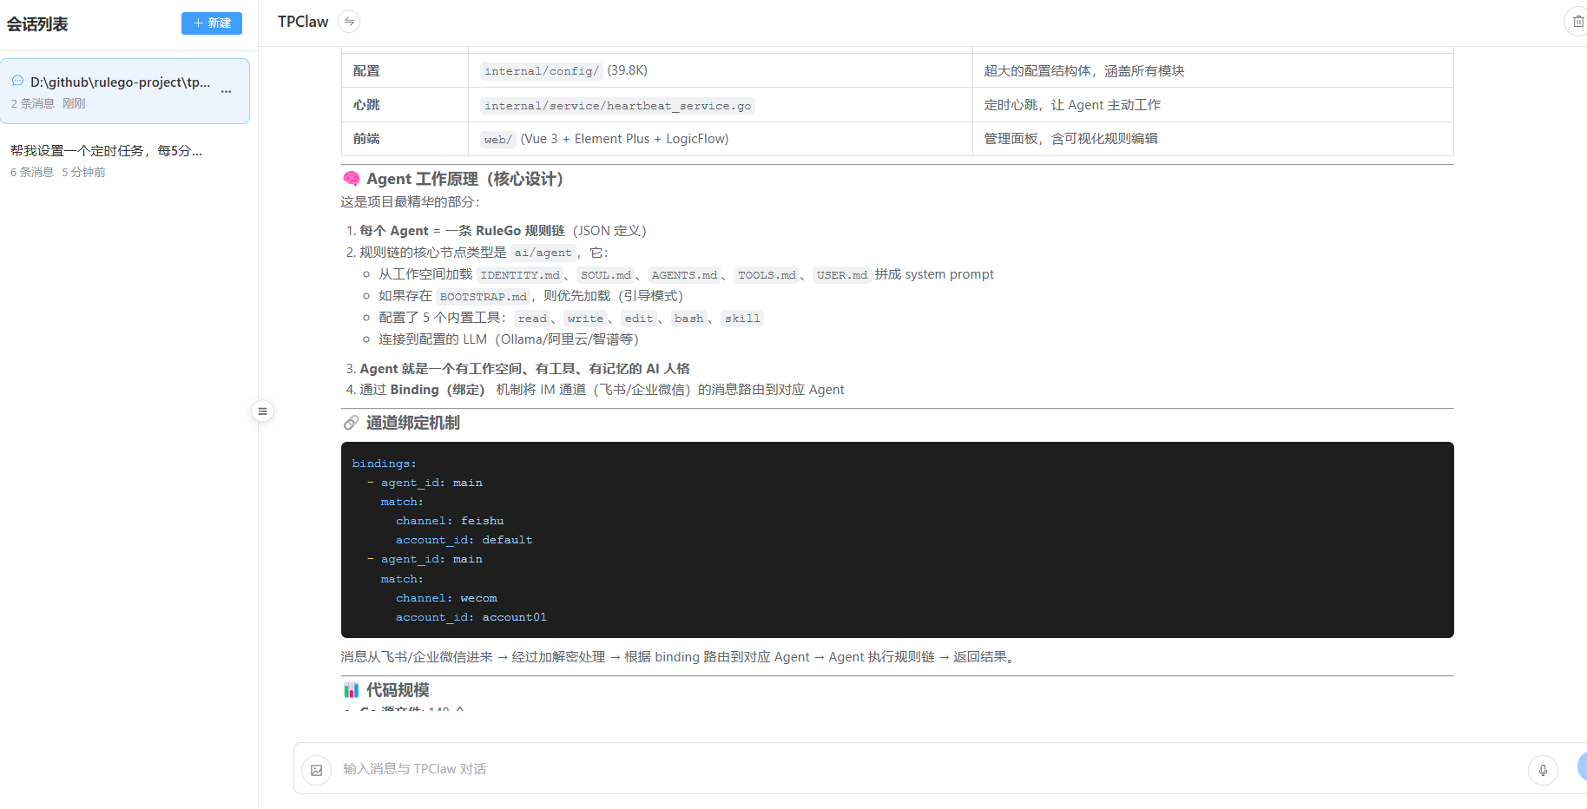Click the 前端 table cell
Screen dimensions: 1587x809
click(x=405, y=139)
